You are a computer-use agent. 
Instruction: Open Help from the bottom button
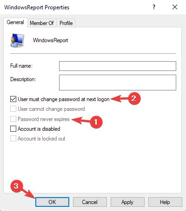(x=165, y=202)
